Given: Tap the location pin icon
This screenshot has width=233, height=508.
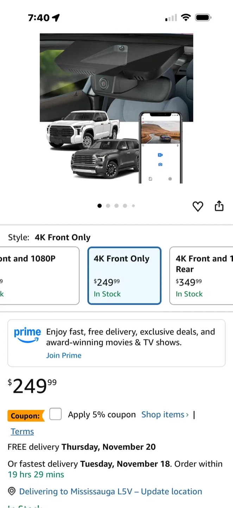Looking at the screenshot, I should coord(12,491).
